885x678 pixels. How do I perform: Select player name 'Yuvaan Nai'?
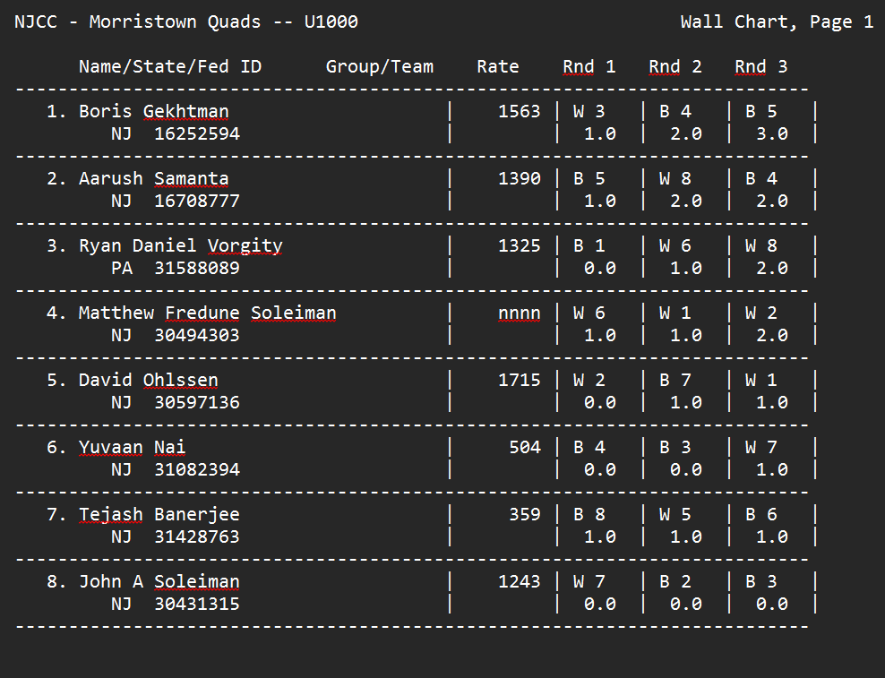[x=132, y=447]
